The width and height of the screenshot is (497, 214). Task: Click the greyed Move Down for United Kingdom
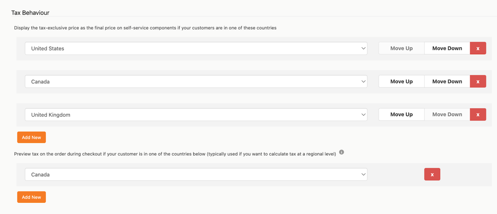coord(447,115)
